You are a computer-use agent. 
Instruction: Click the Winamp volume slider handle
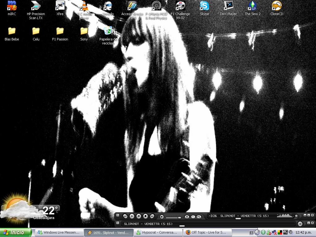pyautogui.click(x=179, y=218)
